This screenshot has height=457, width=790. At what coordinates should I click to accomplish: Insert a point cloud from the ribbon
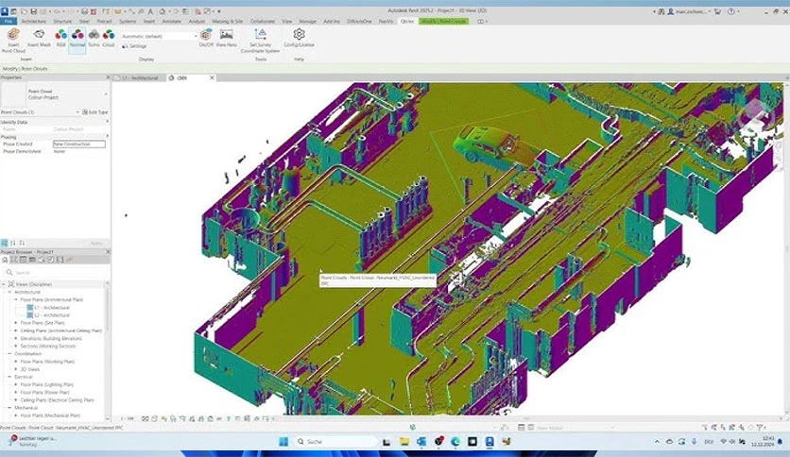pyautogui.click(x=13, y=40)
